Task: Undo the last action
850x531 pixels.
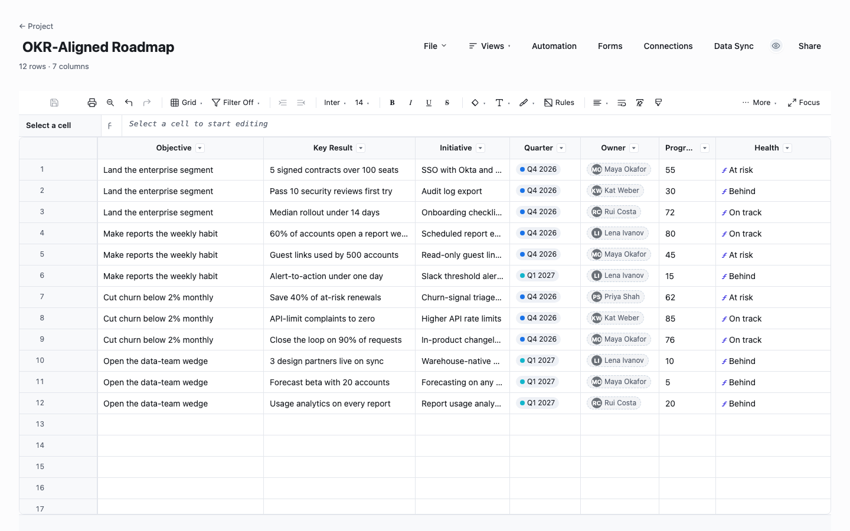Action: (x=129, y=103)
